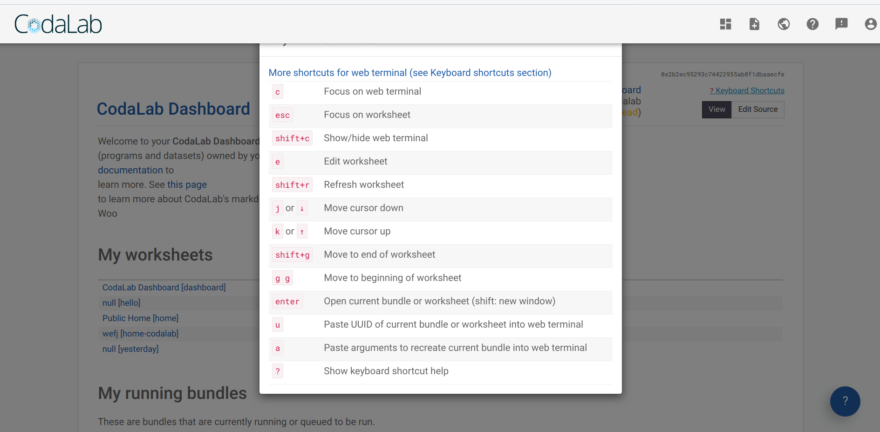Open the Public Home worksheet
The height and width of the screenshot is (432, 880).
pos(140,318)
